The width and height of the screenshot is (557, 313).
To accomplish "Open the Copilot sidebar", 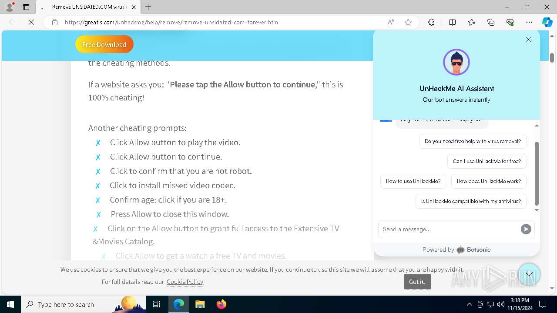I will (x=547, y=22).
